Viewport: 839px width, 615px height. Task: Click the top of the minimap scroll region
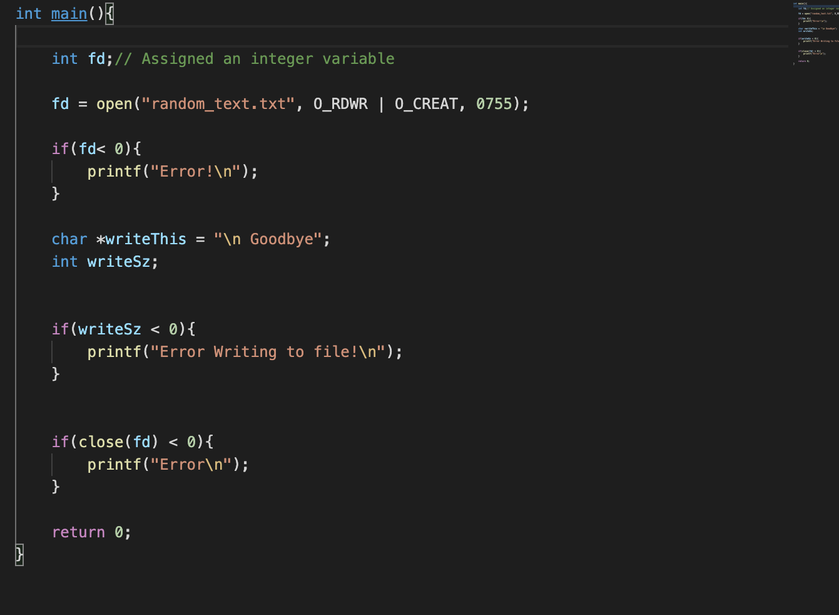coord(813,6)
